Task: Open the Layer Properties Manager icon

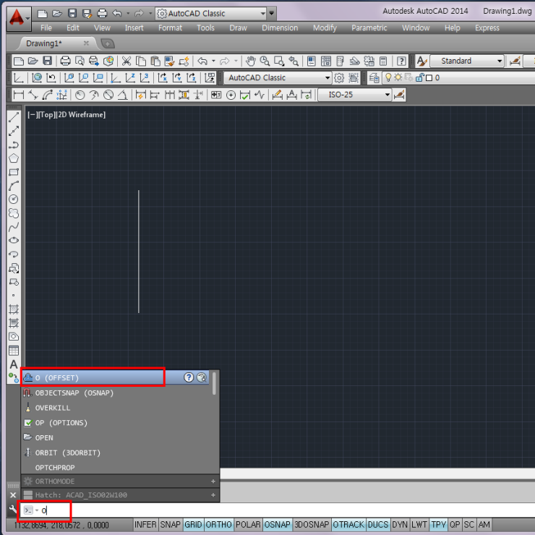Action: (x=374, y=78)
